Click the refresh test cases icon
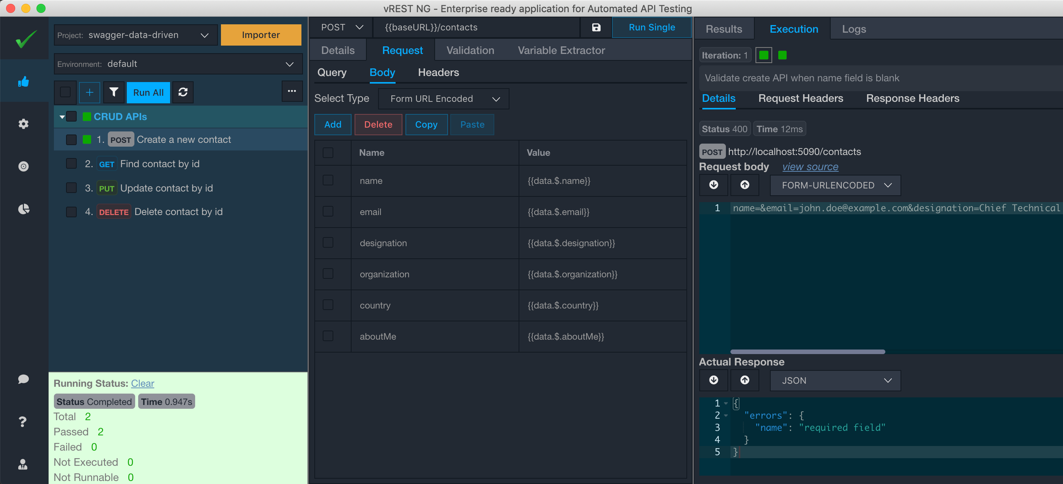1063x484 pixels. click(x=183, y=92)
